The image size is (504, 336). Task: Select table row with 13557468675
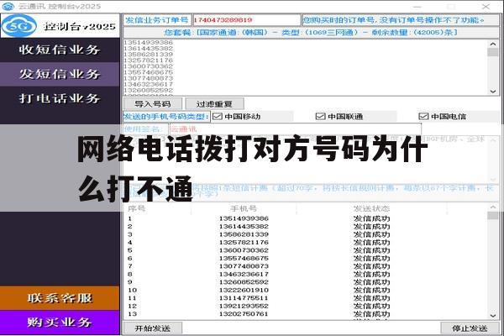306,258
